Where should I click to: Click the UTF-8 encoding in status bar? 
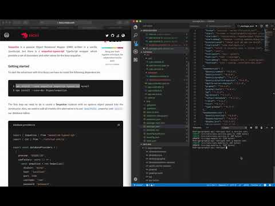pos(233,185)
